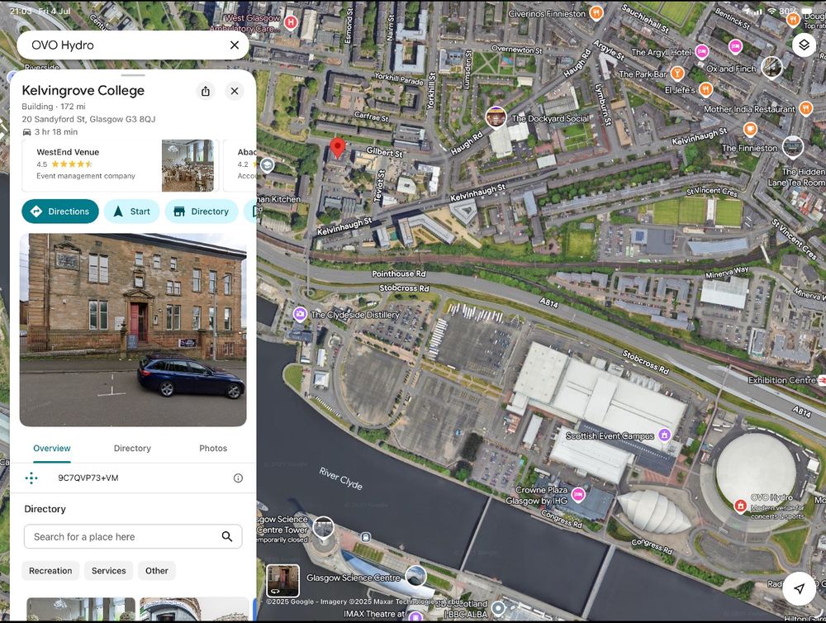This screenshot has width=826, height=623.
Task: Open The Dockyard Social photo marker
Action: 496,118
